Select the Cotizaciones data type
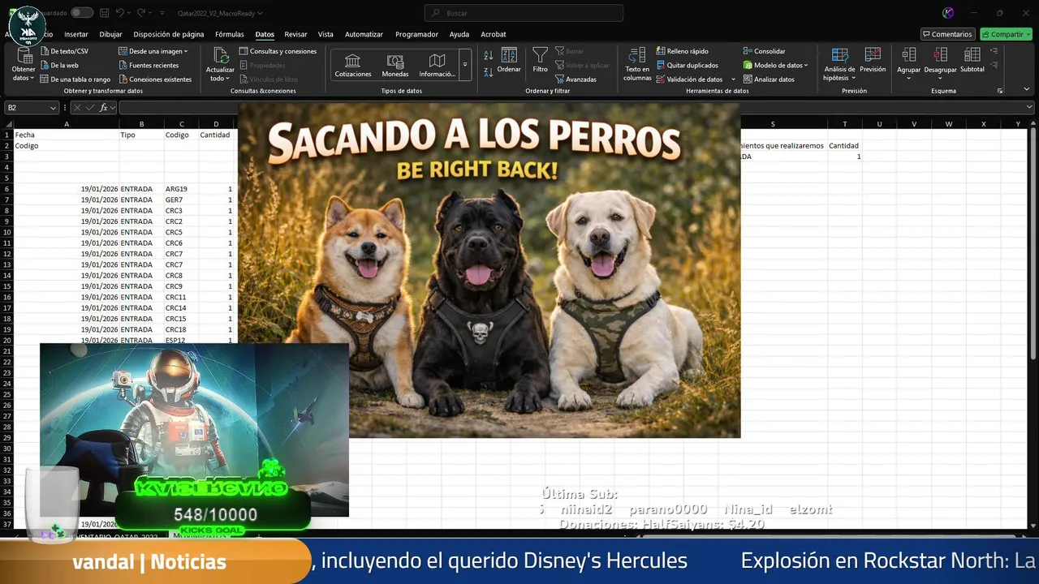1039x584 pixels. pos(353,65)
